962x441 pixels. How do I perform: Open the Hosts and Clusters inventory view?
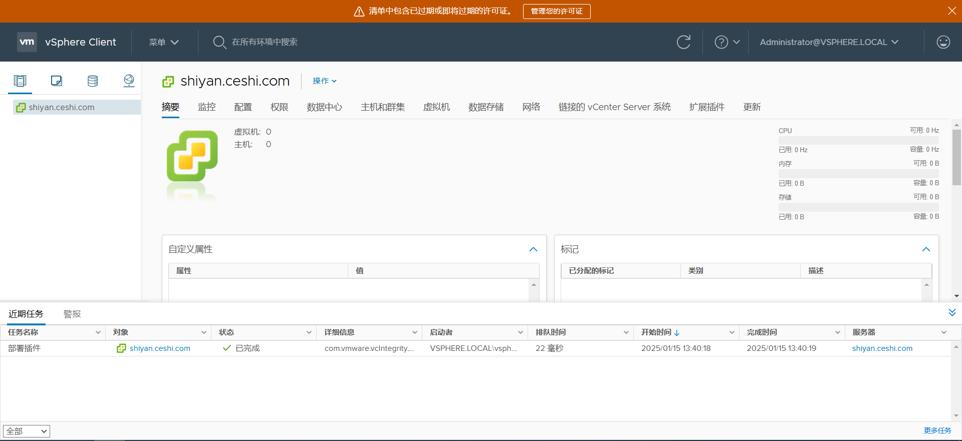point(20,81)
